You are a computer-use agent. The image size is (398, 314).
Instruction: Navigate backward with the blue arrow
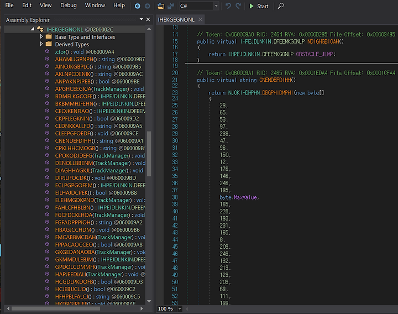pos(137,6)
